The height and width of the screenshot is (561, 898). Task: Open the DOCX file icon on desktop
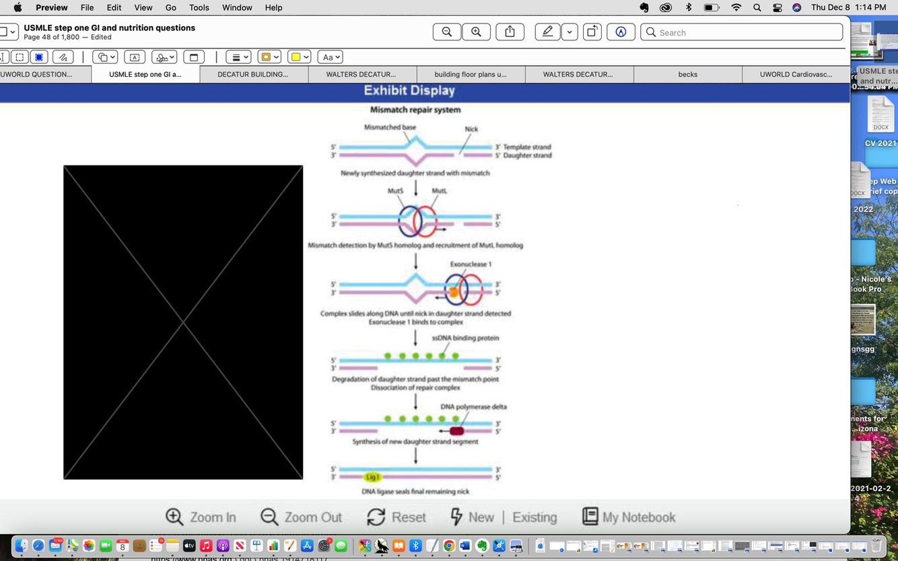tap(880, 114)
